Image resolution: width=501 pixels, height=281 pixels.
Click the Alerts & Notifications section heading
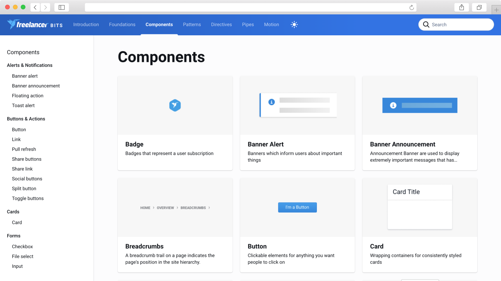[x=30, y=65]
